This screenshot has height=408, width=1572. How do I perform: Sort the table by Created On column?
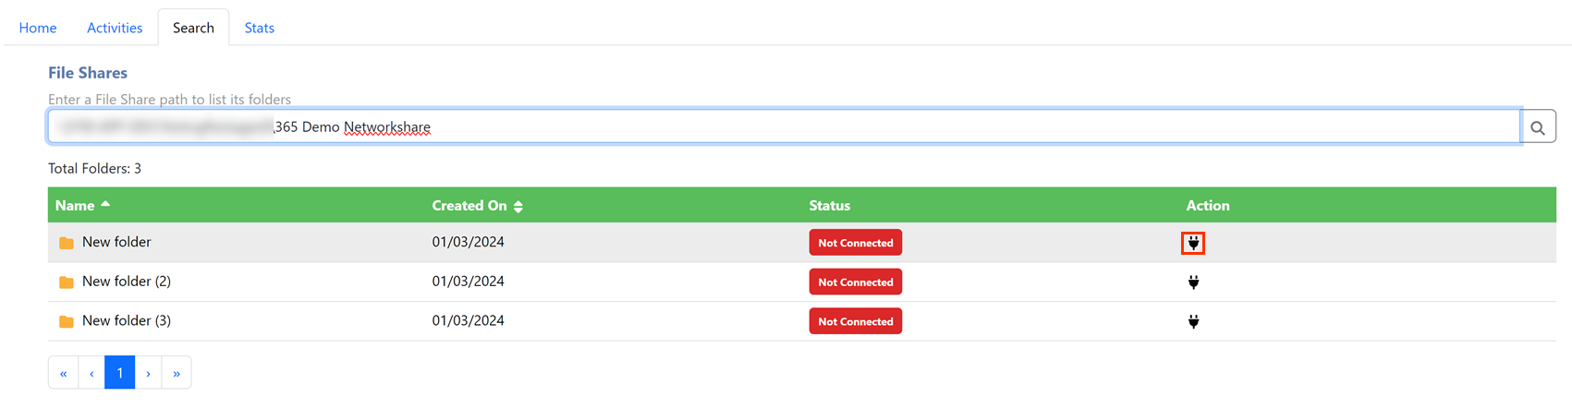478,205
